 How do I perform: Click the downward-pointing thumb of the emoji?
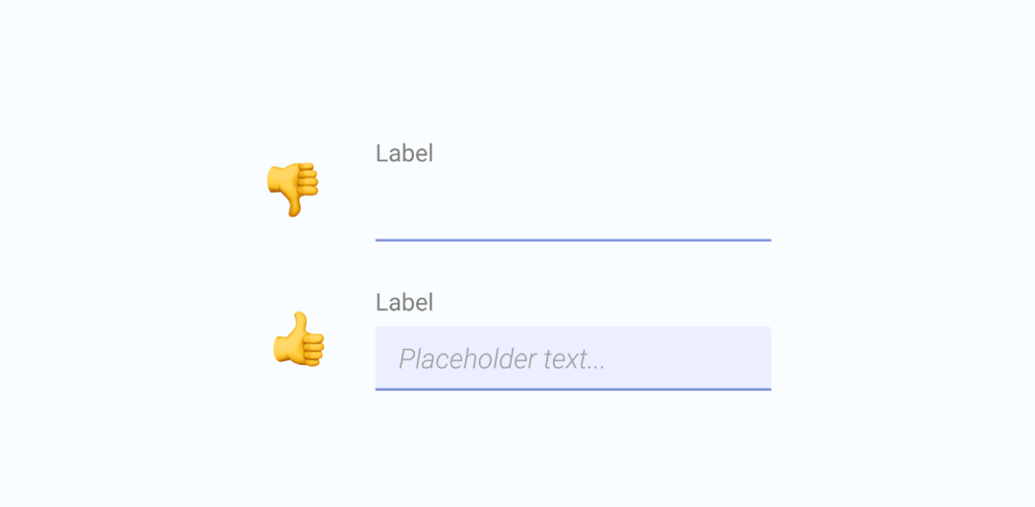click(x=294, y=206)
